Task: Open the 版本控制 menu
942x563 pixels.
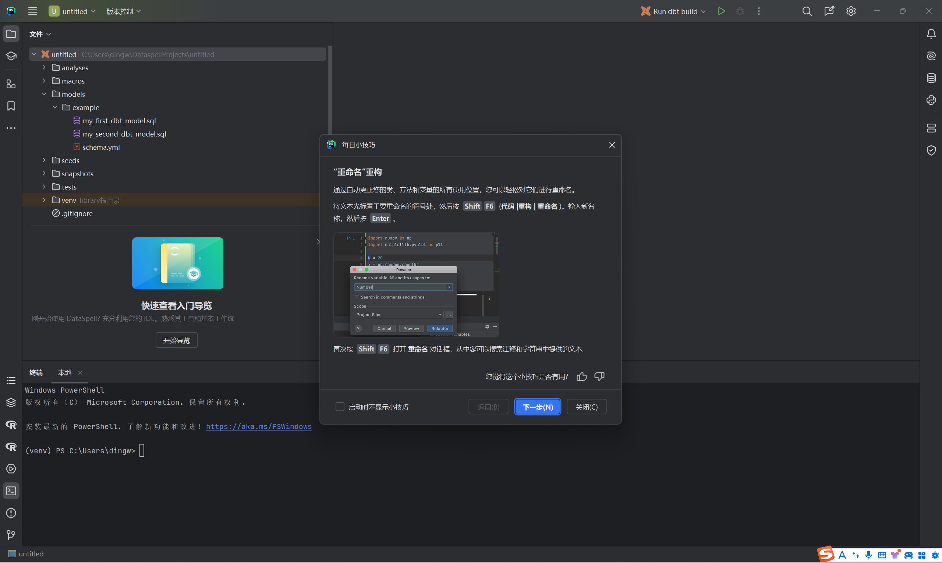Action: (123, 11)
